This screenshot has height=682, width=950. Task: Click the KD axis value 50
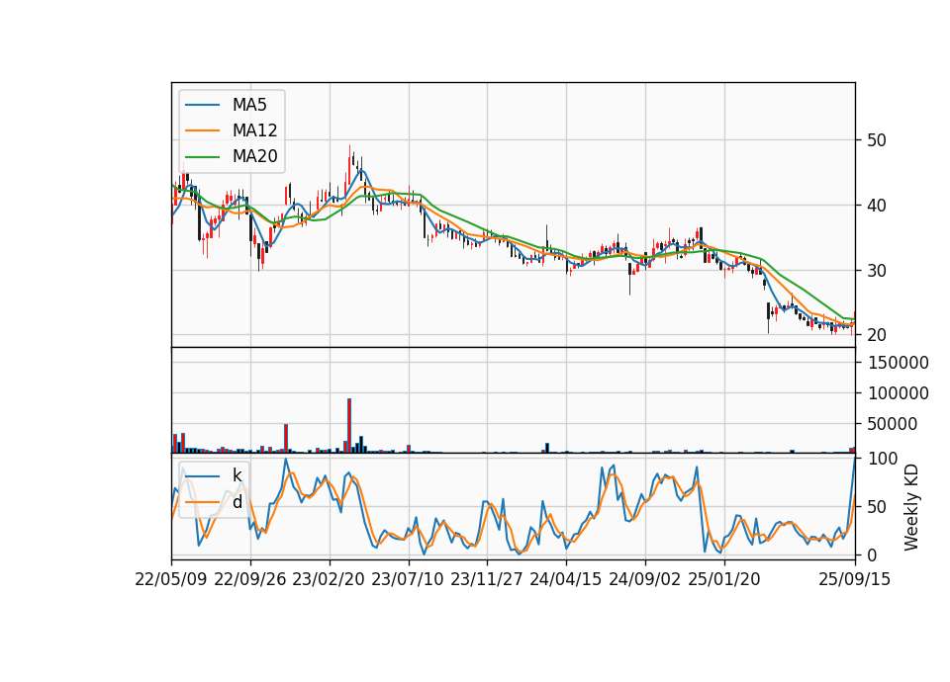877,506
